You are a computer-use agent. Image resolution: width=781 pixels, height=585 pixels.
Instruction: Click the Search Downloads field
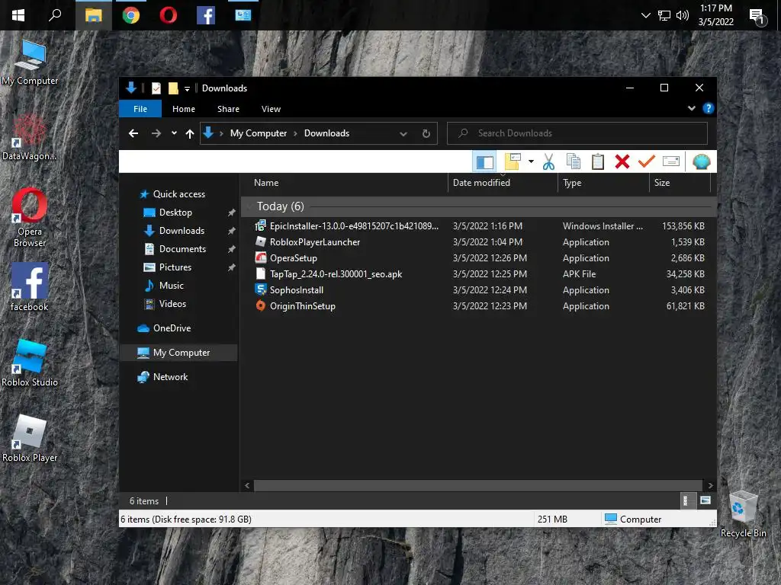tap(577, 133)
